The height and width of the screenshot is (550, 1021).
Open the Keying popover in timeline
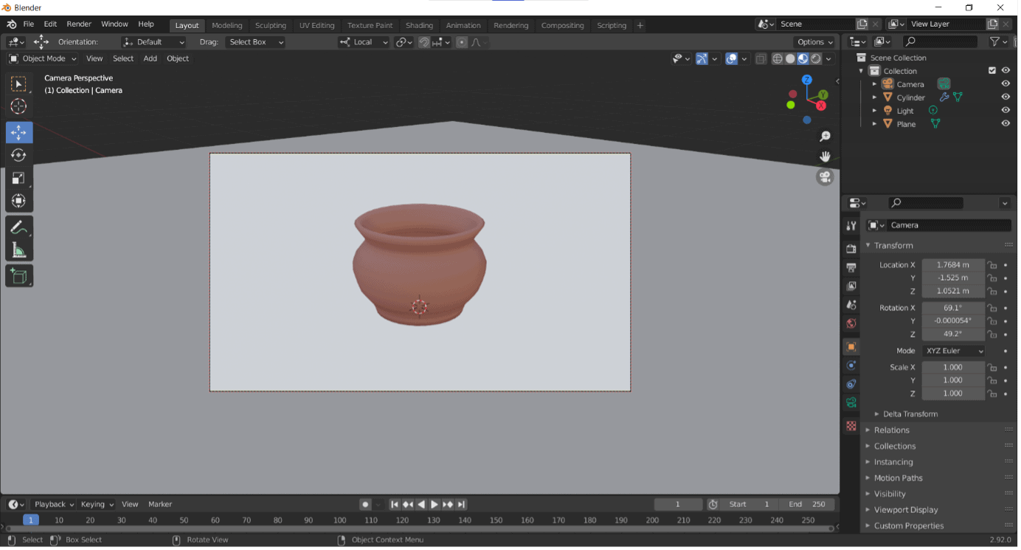(97, 504)
